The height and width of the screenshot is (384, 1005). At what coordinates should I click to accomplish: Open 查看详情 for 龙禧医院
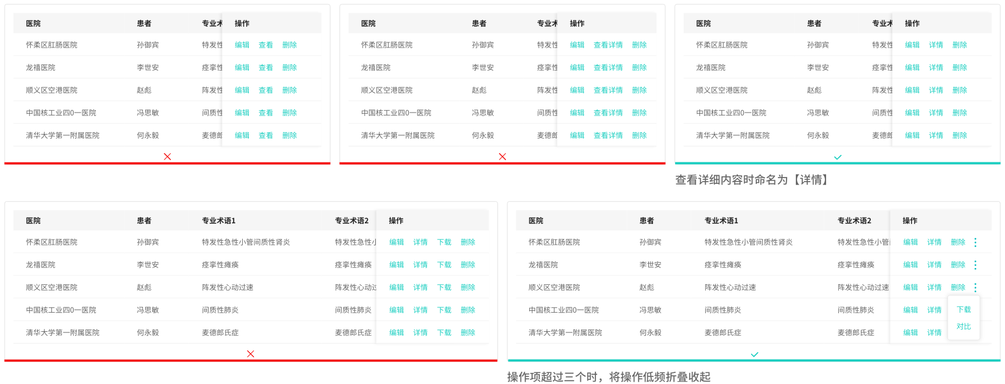click(608, 67)
